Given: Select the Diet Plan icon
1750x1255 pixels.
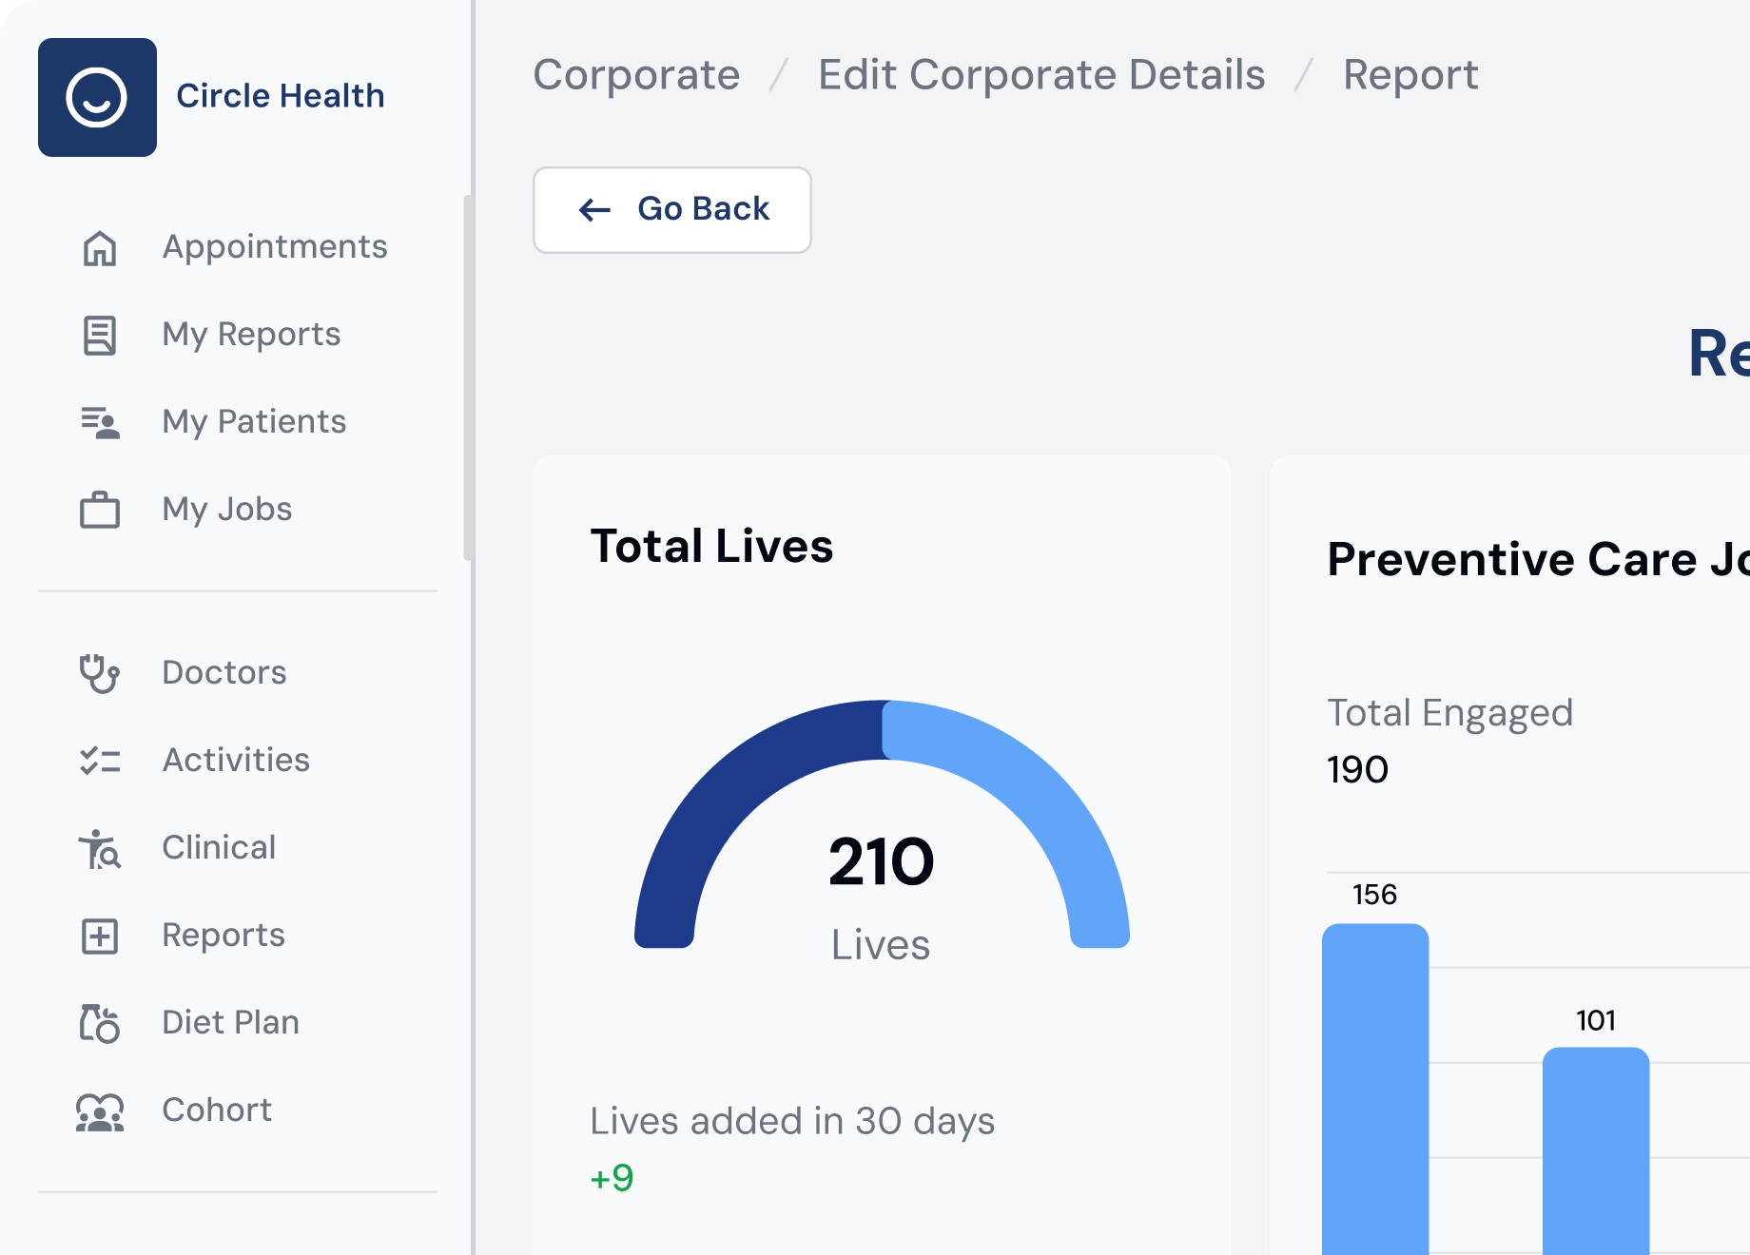Looking at the screenshot, I should click(99, 1023).
